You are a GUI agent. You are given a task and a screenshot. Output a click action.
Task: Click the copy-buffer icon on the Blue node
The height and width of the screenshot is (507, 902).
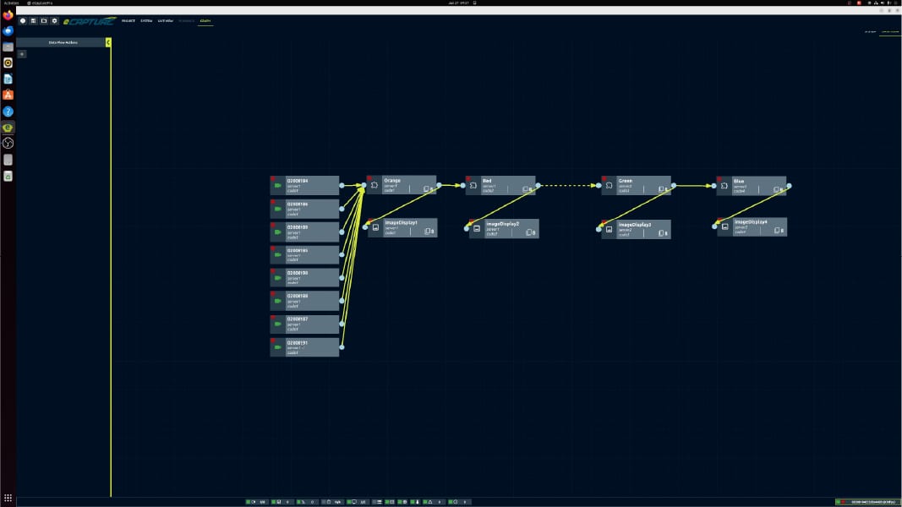(776, 188)
